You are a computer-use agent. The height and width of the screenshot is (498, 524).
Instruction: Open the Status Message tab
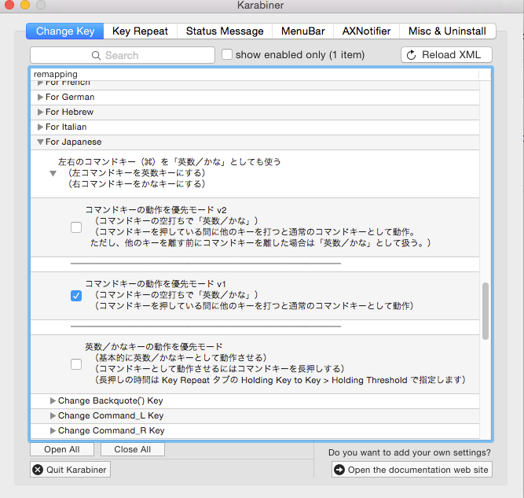[225, 31]
